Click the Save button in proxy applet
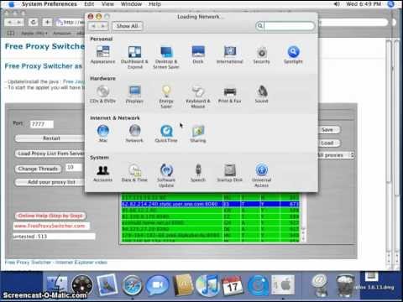 click(328, 130)
